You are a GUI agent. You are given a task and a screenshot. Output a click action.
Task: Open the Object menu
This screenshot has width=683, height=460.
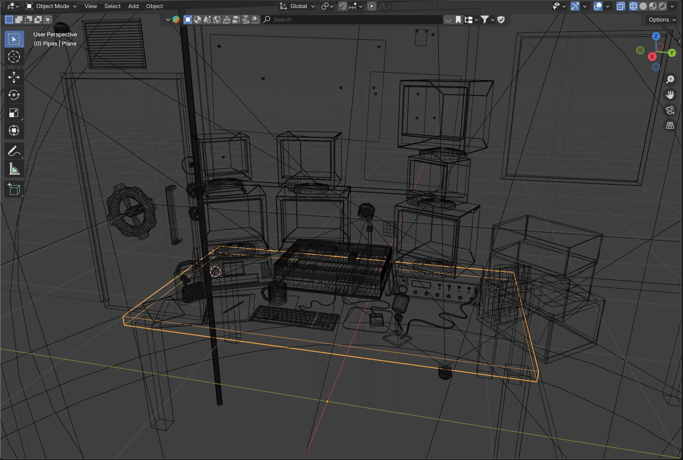[x=154, y=6]
